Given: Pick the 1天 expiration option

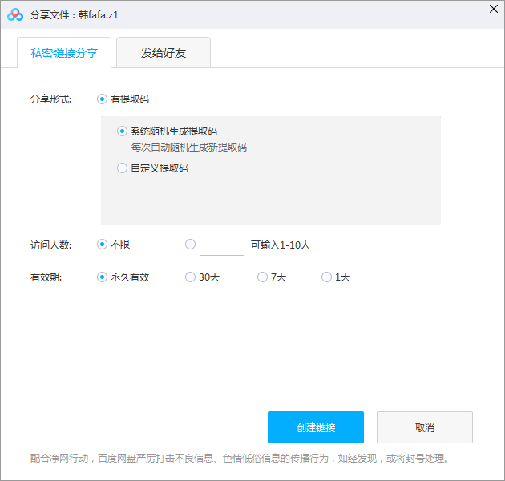Looking at the screenshot, I should click(x=326, y=277).
